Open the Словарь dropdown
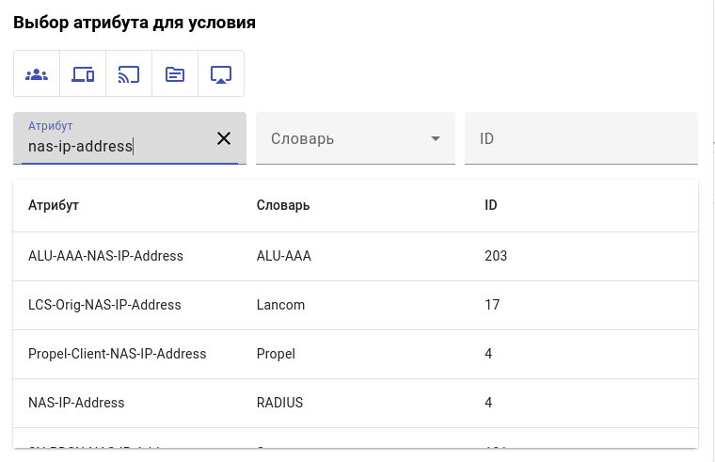Image resolution: width=715 pixels, height=462 pixels. coord(343,139)
